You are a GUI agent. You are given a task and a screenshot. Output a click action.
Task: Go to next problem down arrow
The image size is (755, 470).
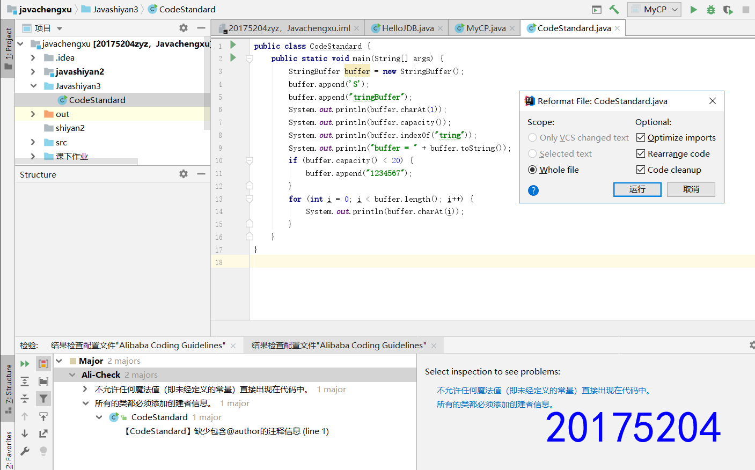tap(25, 434)
